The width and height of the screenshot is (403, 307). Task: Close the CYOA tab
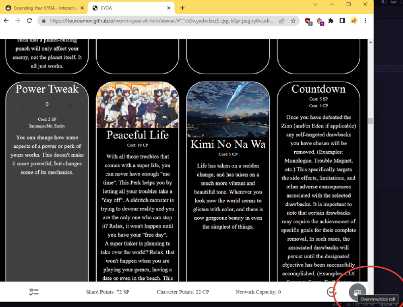(169, 8)
